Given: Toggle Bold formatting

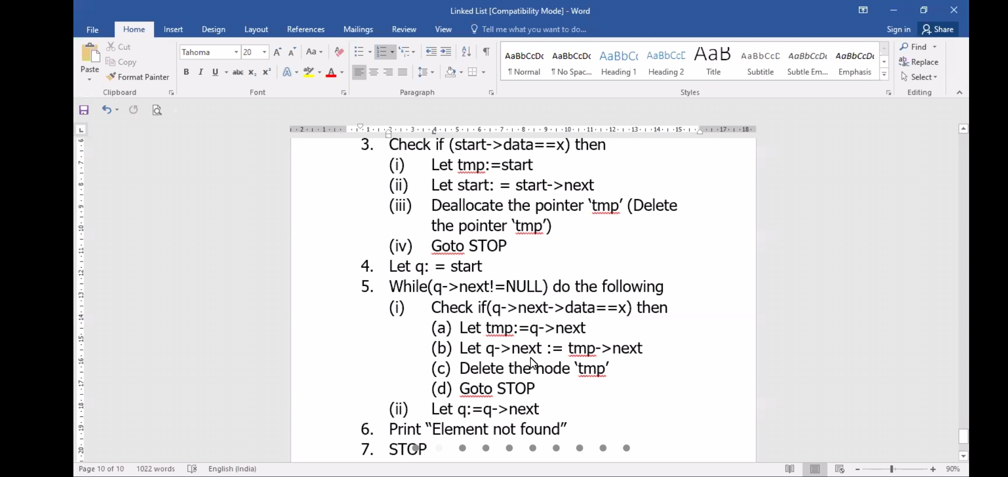Looking at the screenshot, I should click(x=186, y=72).
